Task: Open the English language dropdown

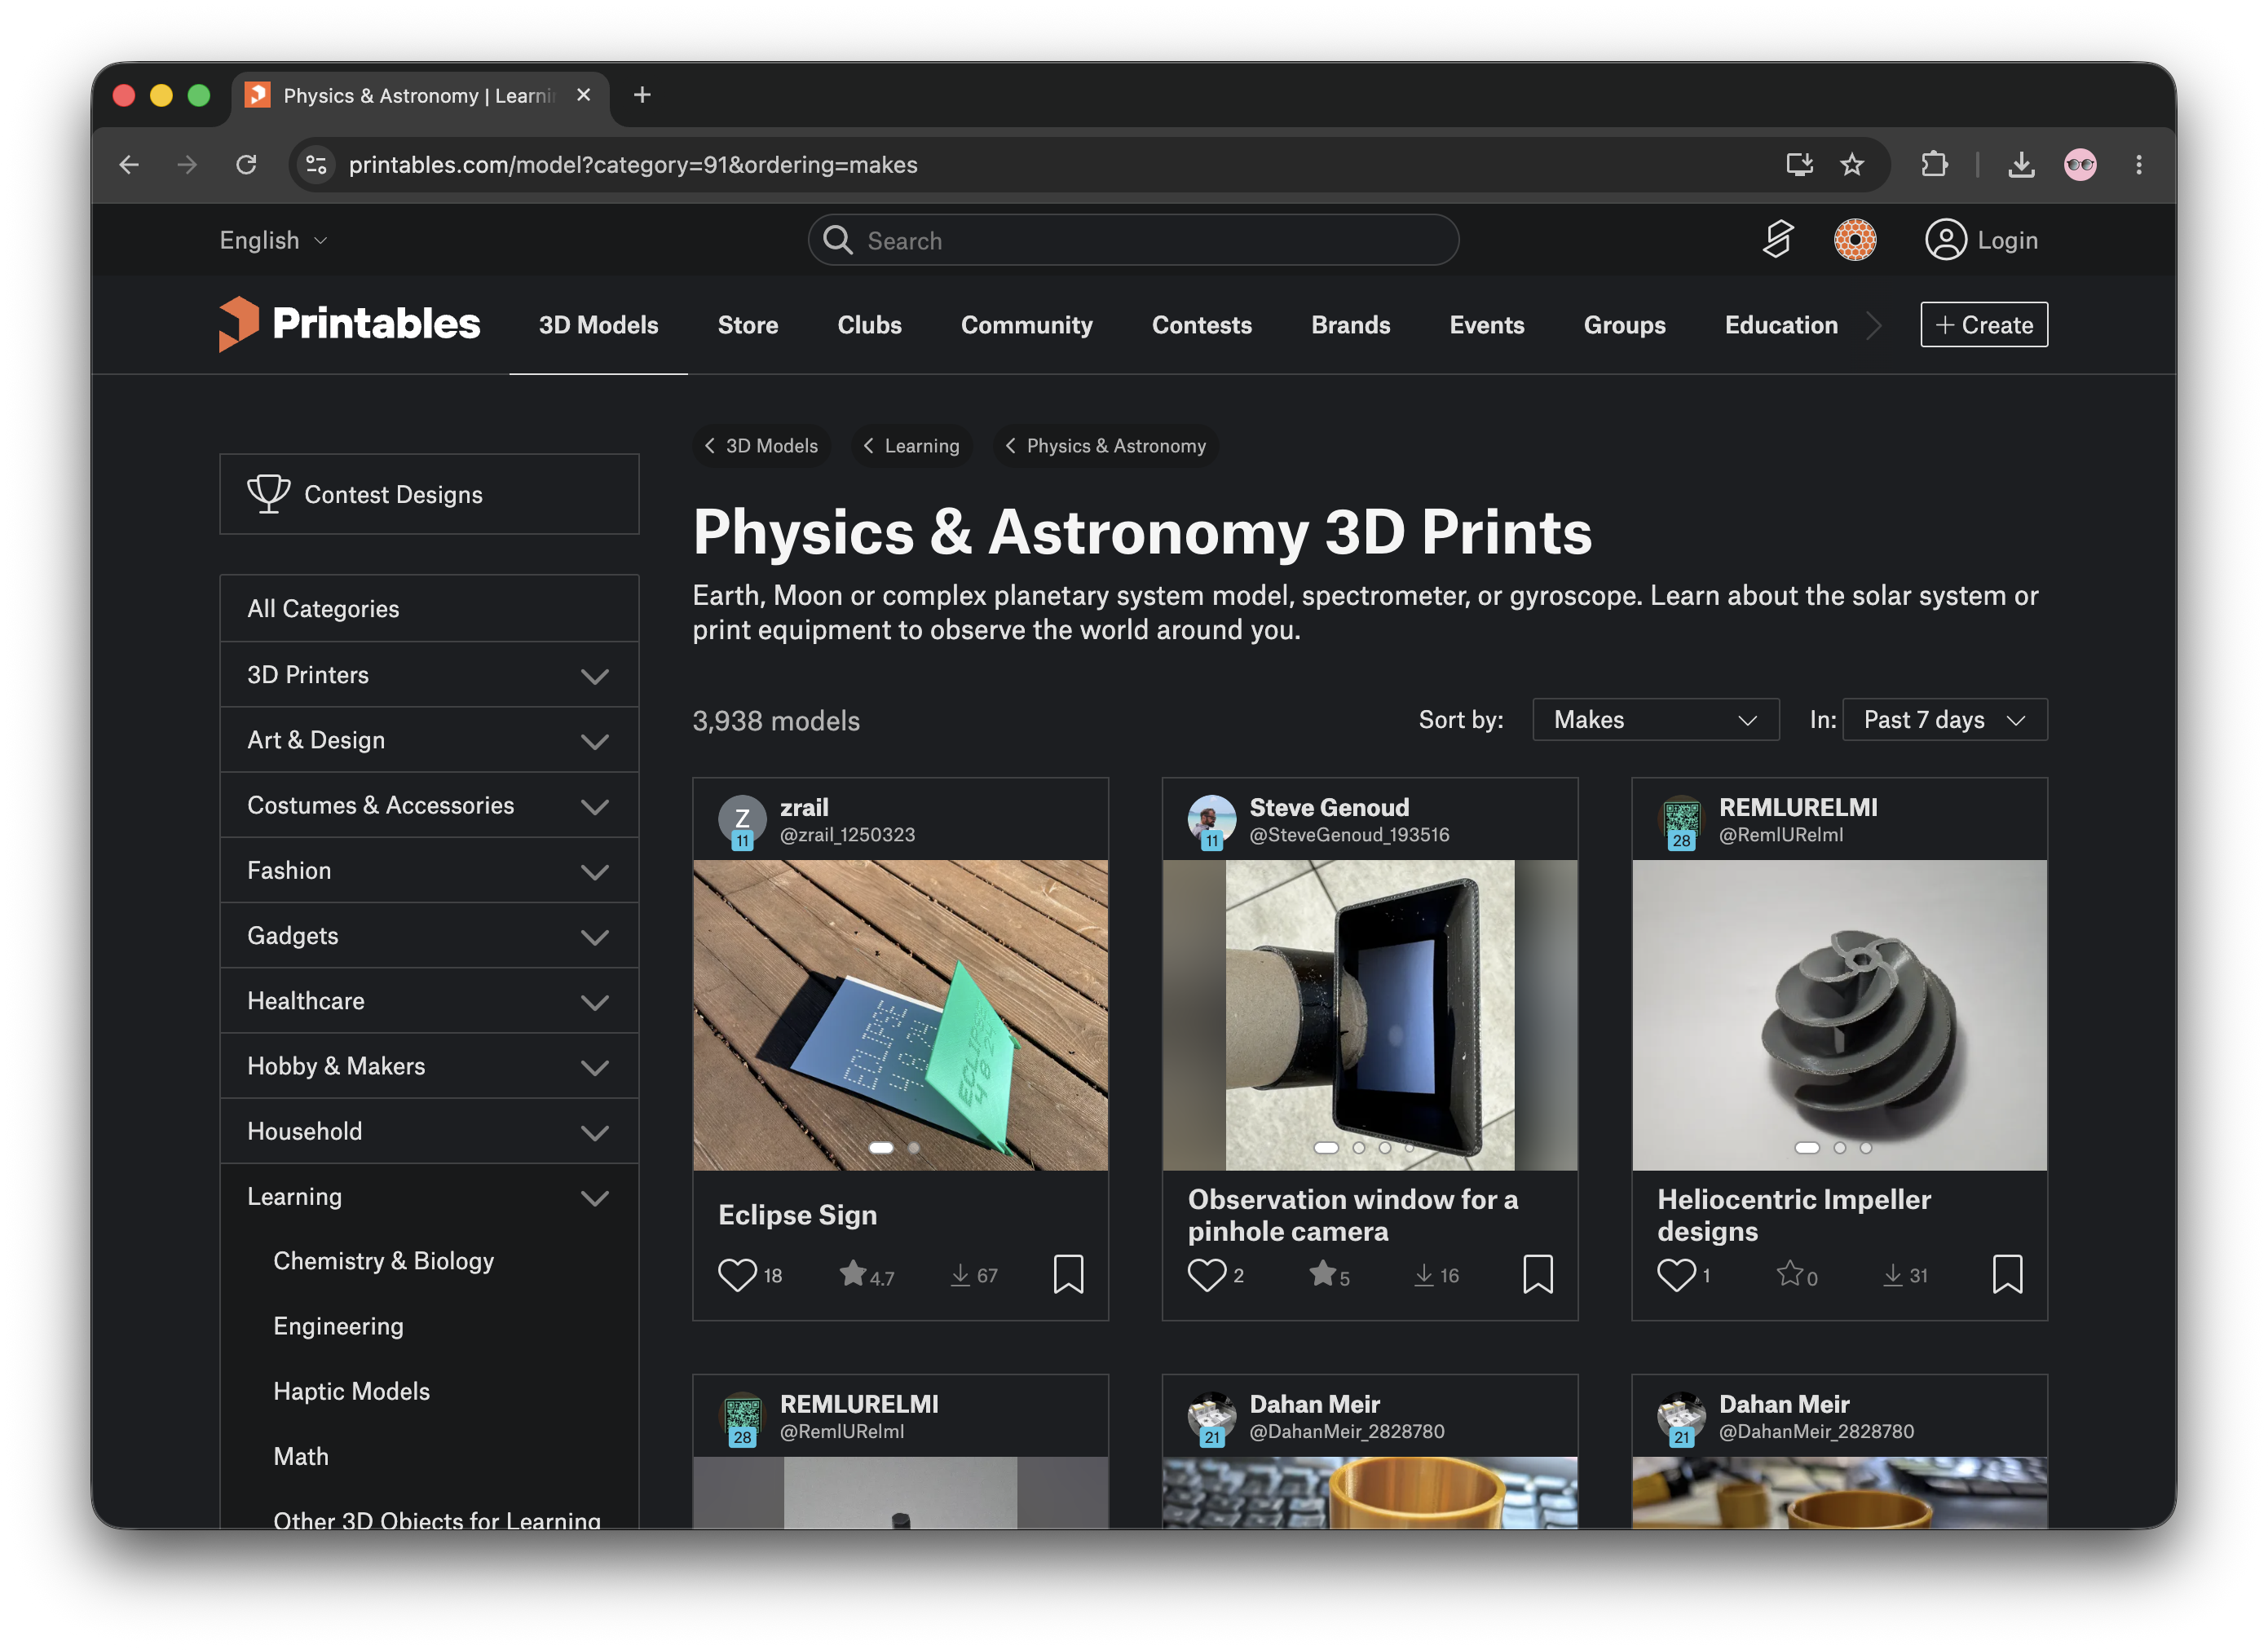Action: pyautogui.click(x=273, y=240)
